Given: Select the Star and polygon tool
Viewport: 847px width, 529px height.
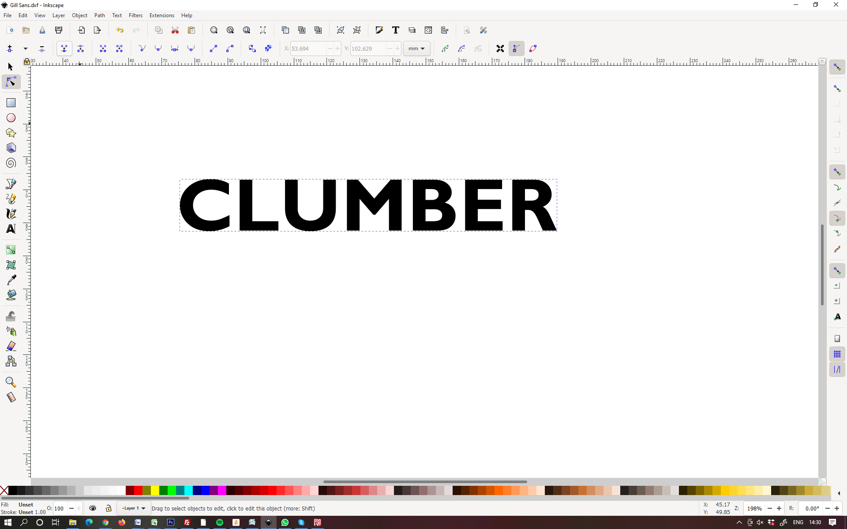Looking at the screenshot, I should (11, 133).
